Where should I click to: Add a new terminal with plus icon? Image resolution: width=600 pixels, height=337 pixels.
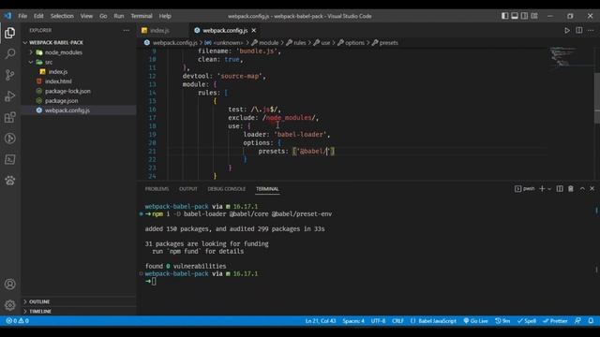pos(542,189)
